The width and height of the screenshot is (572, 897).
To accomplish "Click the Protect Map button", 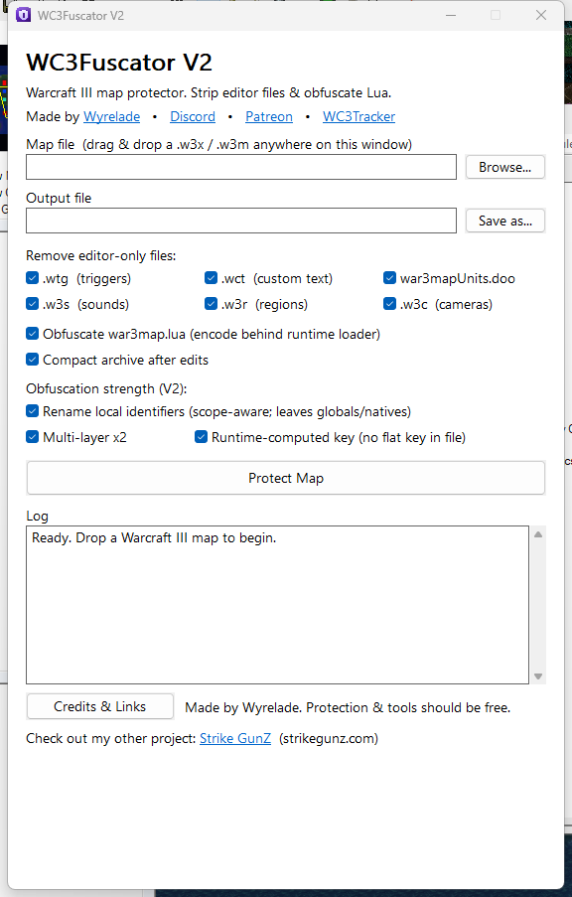I will click(x=285, y=478).
